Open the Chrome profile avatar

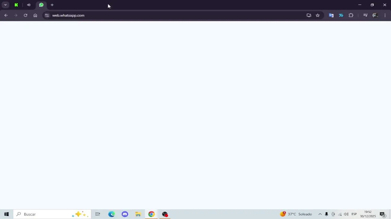tap(375, 15)
